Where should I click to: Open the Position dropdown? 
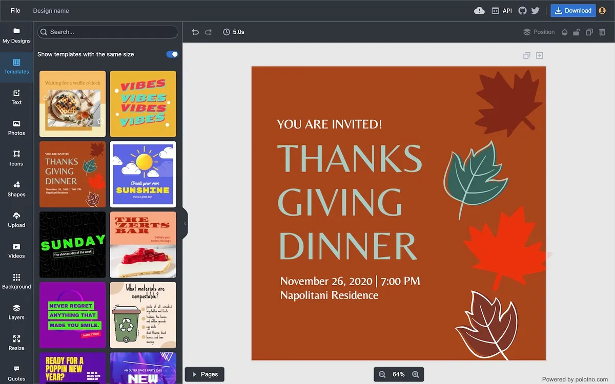539,32
